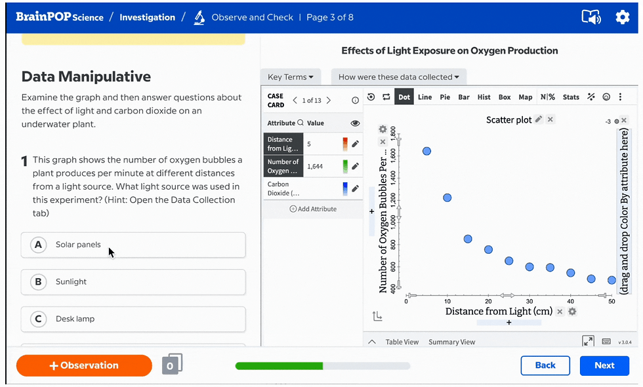Switch to Map chart type
Viewport: 643px width, 387px height.
coord(526,97)
